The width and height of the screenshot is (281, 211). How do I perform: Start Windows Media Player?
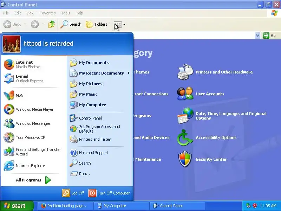34,109
